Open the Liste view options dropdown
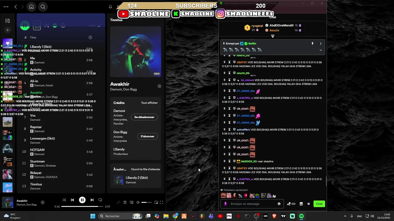 [x=95, y=25]
